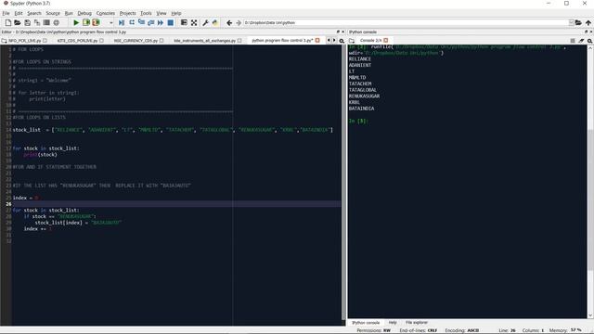Open editor file switcher search icon

tap(342, 41)
